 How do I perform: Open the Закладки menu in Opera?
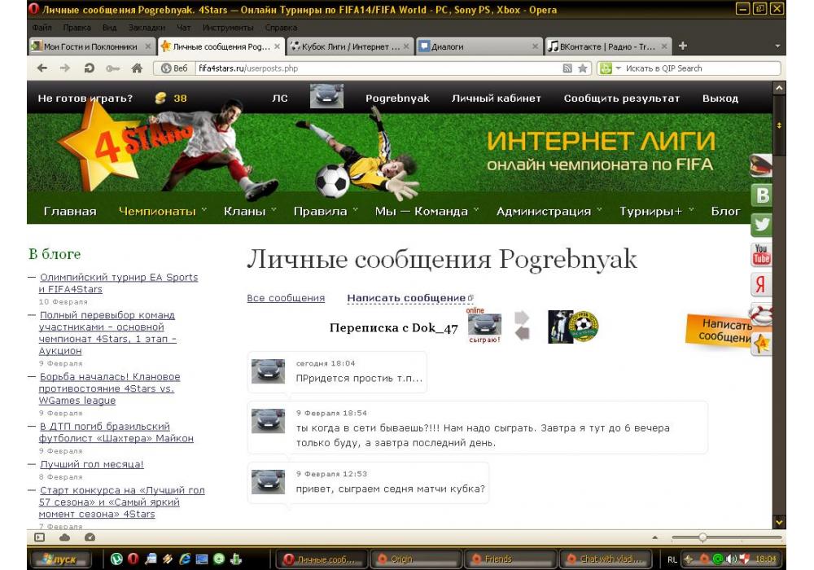[141, 27]
